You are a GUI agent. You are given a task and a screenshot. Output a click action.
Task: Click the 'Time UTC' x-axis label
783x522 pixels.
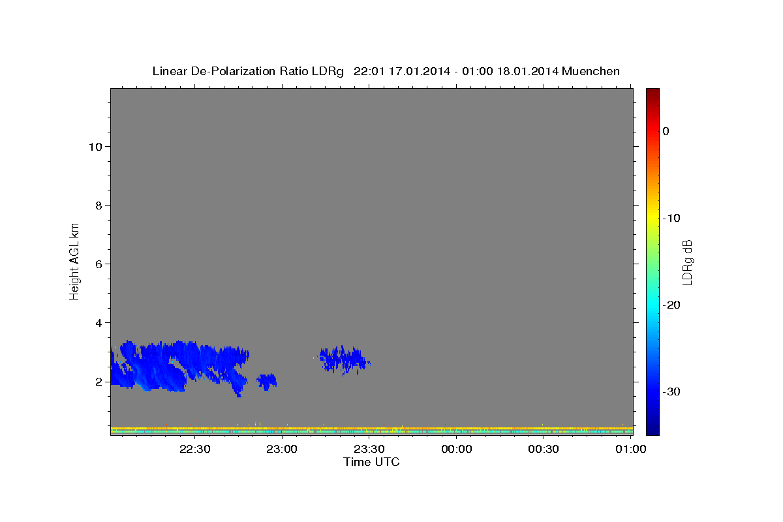coord(371,462)
